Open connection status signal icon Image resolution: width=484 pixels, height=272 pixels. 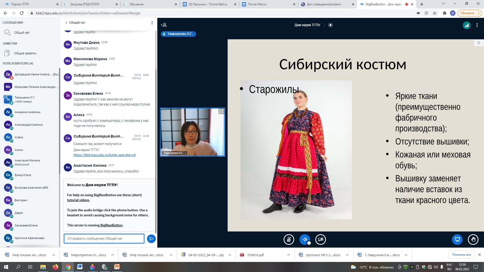467,25
